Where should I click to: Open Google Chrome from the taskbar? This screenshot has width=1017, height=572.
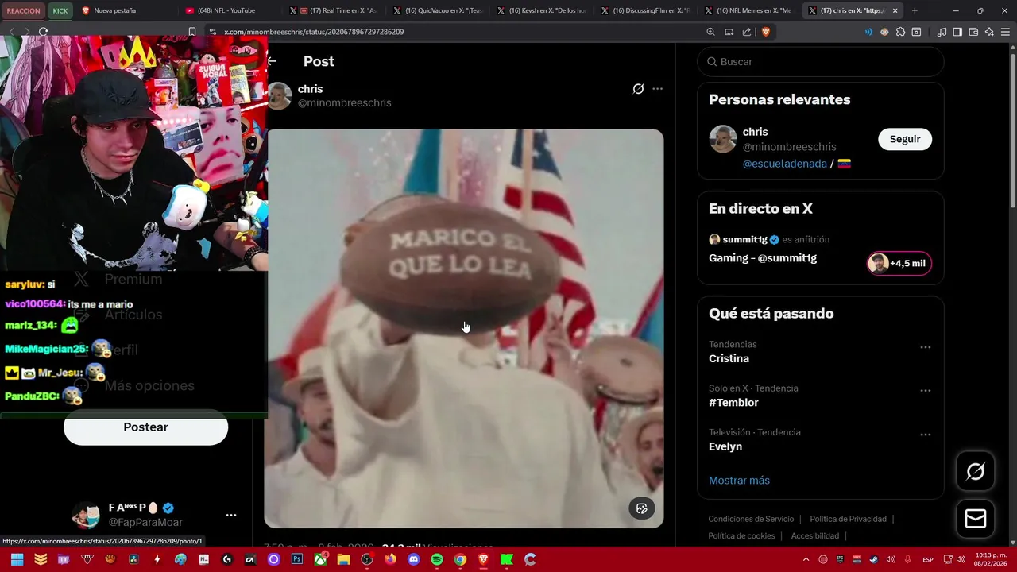460,559
